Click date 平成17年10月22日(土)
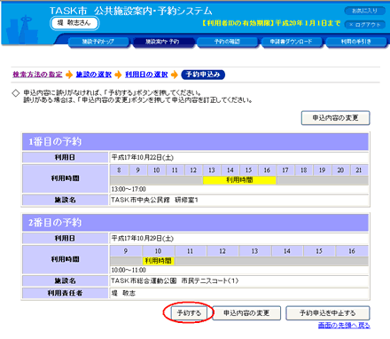The height and width of the screenshot is (339, 390). [x=143, y=157]
